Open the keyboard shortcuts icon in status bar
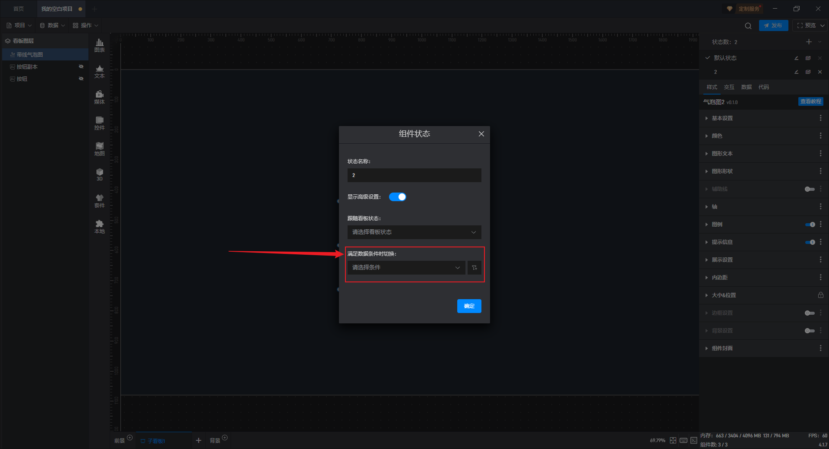Screen dimensions: 829x449 click(x=683, y=440)
